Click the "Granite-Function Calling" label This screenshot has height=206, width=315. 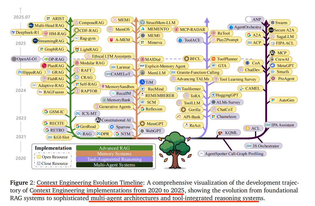pyautogui.click(x=196, y=72)
